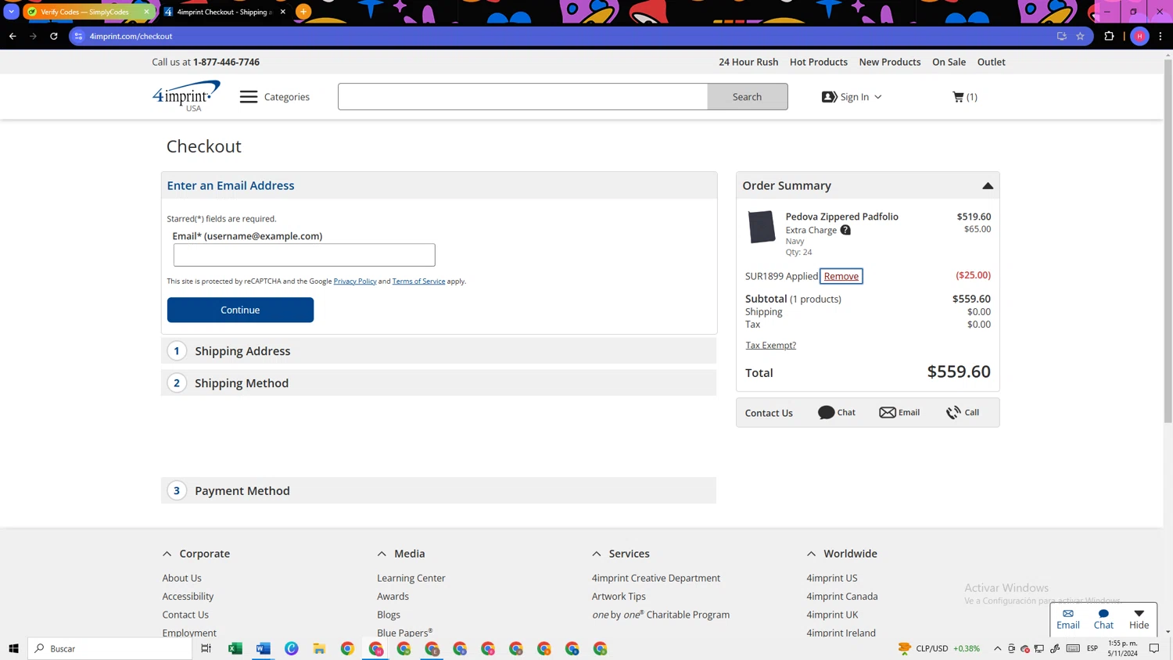Click into the Email address field

[x=304, y=255]
